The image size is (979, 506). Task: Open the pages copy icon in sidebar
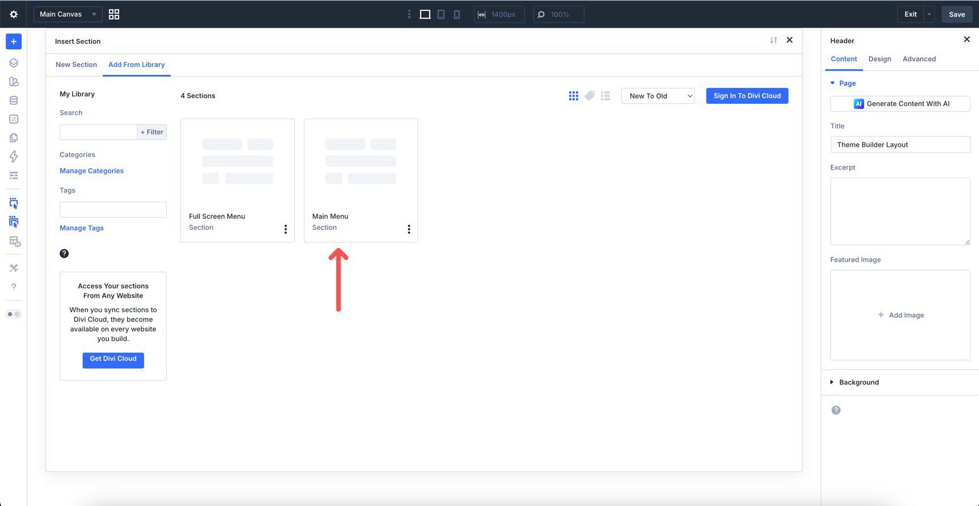14,138
